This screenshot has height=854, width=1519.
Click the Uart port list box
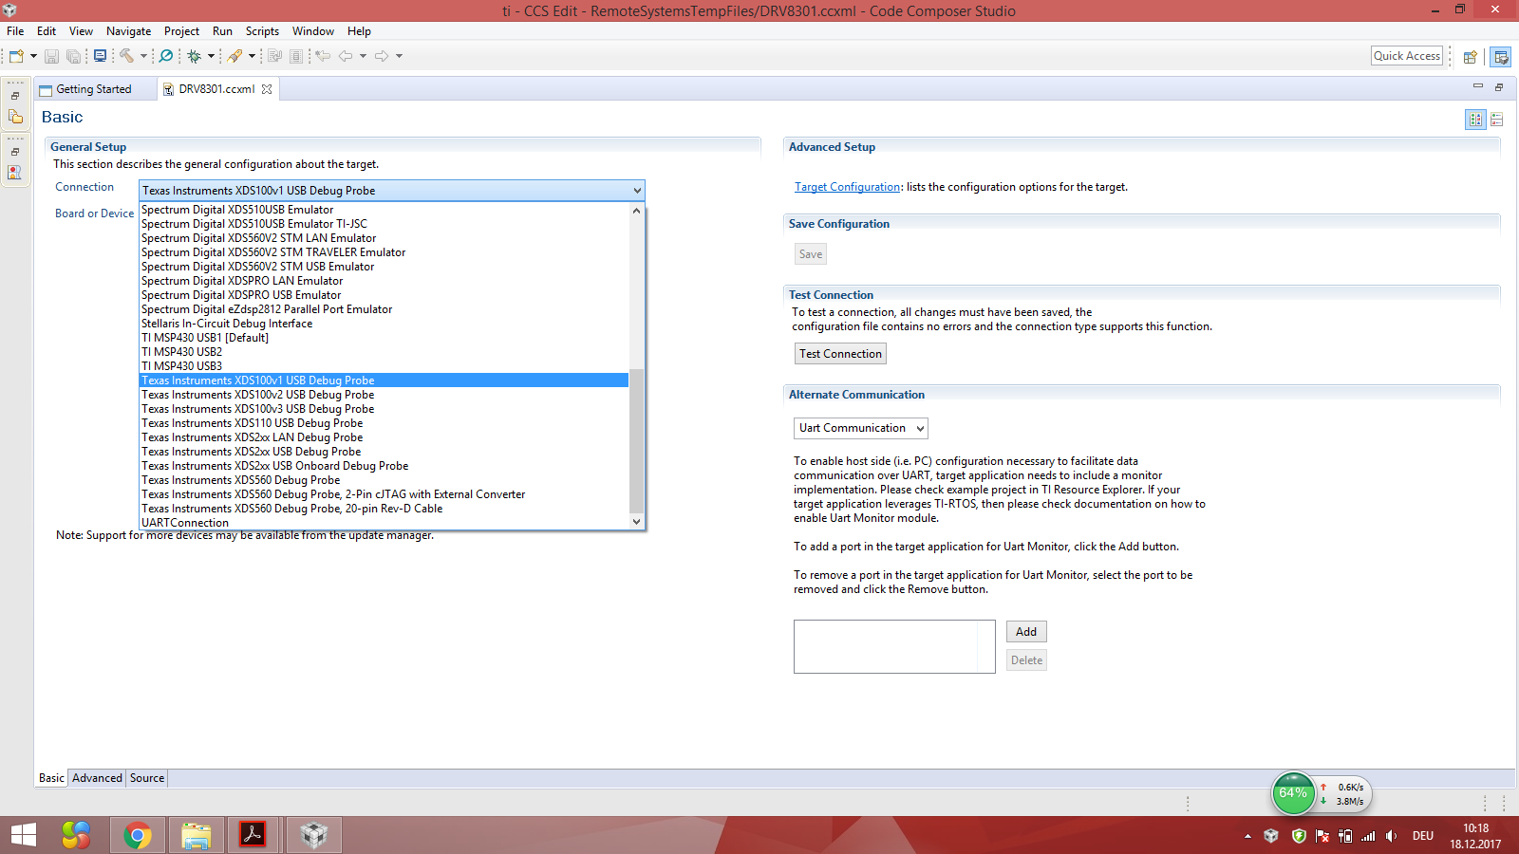(x=894, y=647)
